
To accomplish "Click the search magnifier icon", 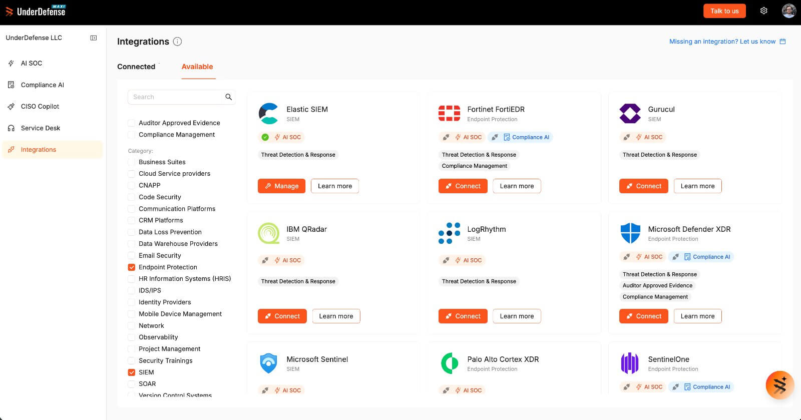I will tap(229, 97).
